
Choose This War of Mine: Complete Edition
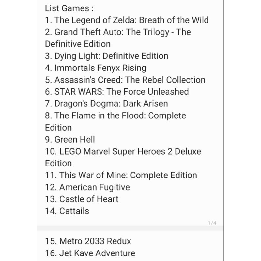[121, 175]
